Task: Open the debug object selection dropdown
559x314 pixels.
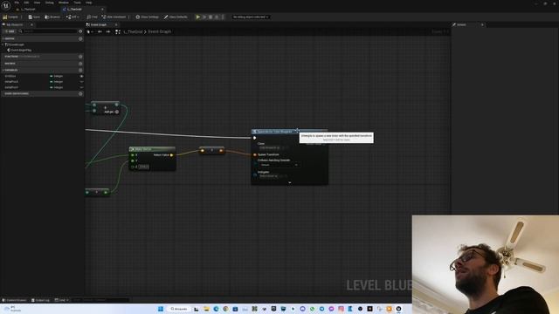Action: (x=251, y=17)
